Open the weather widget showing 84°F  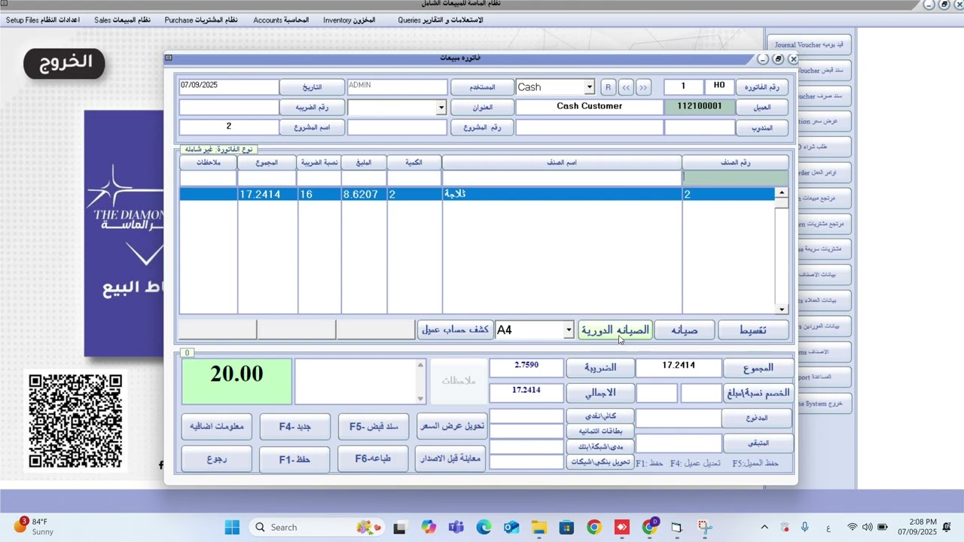pyautogui.click(x=34, y=526)
